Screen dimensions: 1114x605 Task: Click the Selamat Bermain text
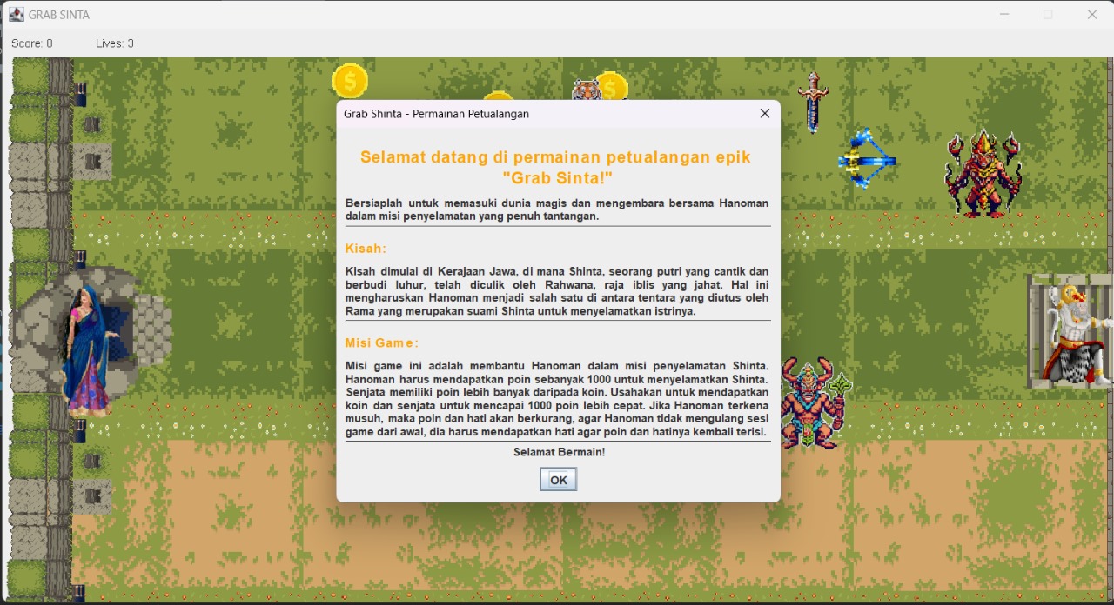(558, 452)
